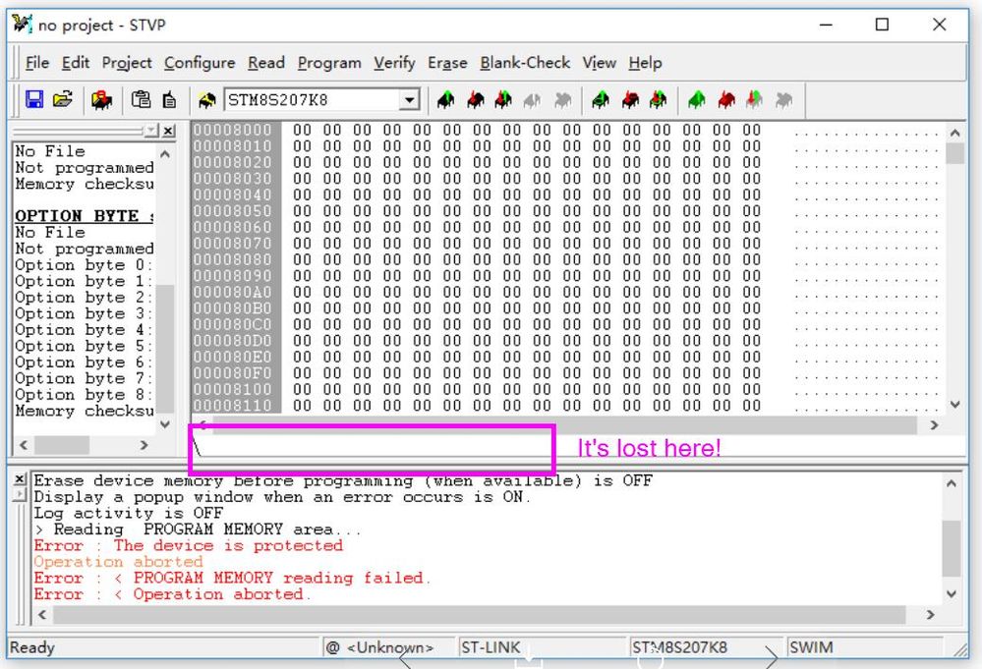The image size is (982, 669).
Task: Click the left info panel's scroll-right arrow
Action: pos(144,445)
